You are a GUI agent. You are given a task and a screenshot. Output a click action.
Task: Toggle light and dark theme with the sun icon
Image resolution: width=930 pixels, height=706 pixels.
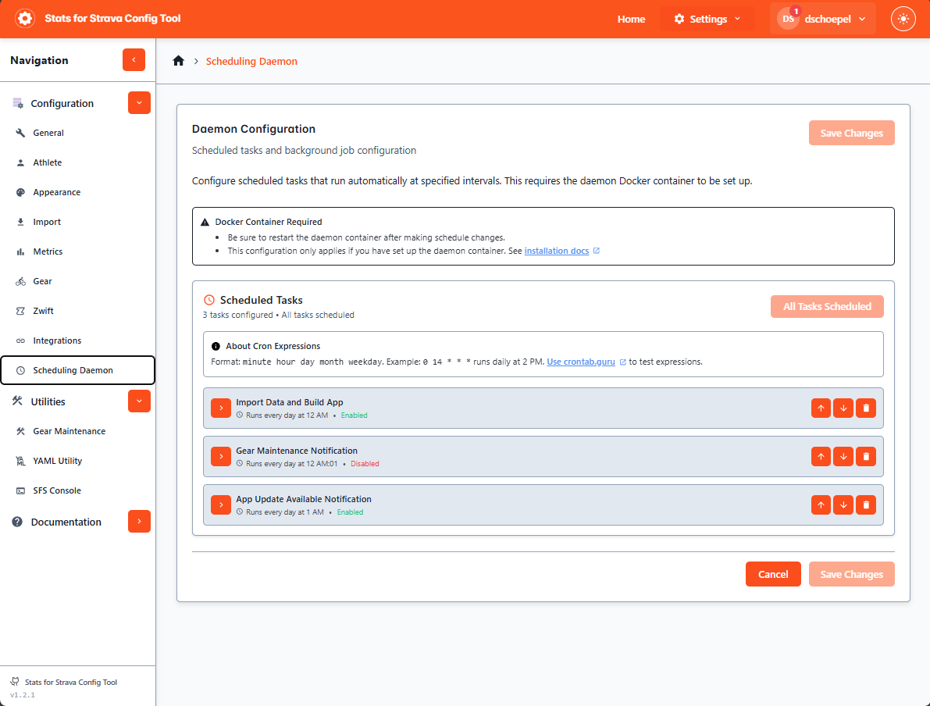903,18
